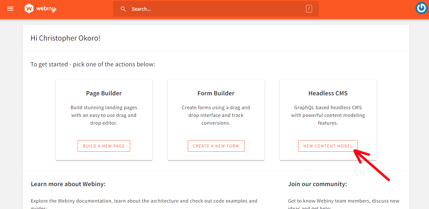Viewport: 429px width, 209px height.
Task: Click the Join our community heading
Action: click(317, 184)
